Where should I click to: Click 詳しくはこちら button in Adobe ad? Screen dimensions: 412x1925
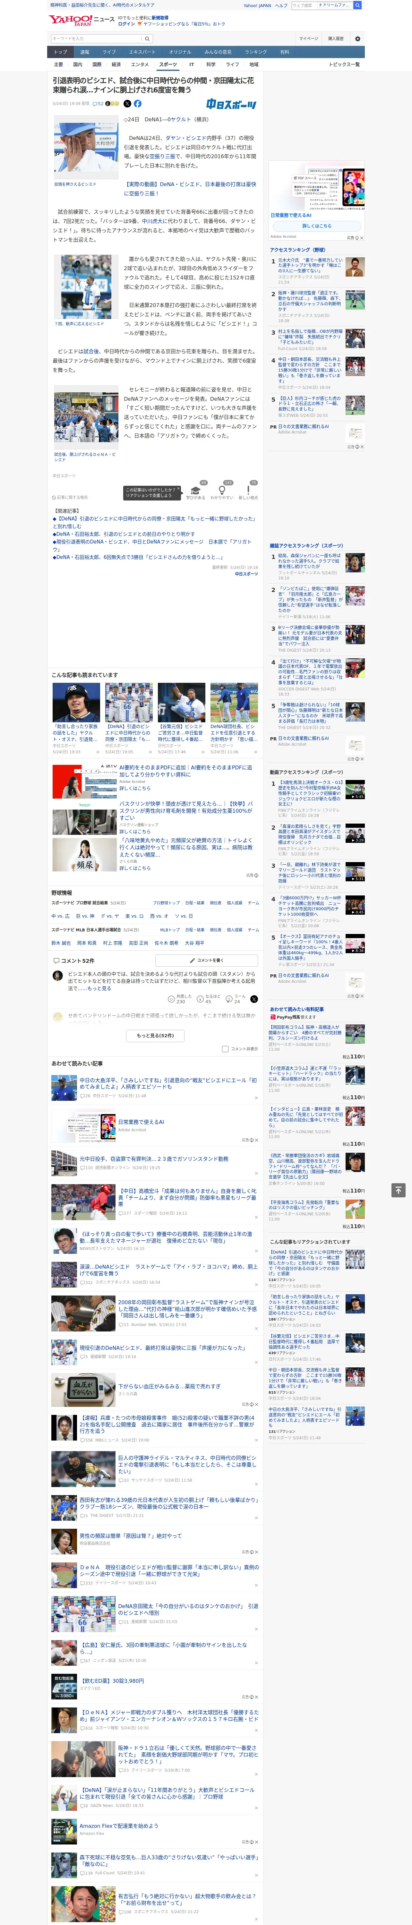[x=316, y=226]
